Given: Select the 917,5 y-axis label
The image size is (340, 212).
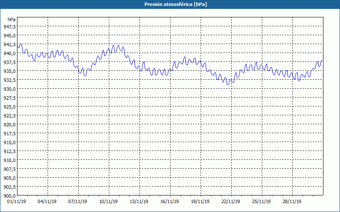Looking at the screenshot, I should [x=9, y=134].
